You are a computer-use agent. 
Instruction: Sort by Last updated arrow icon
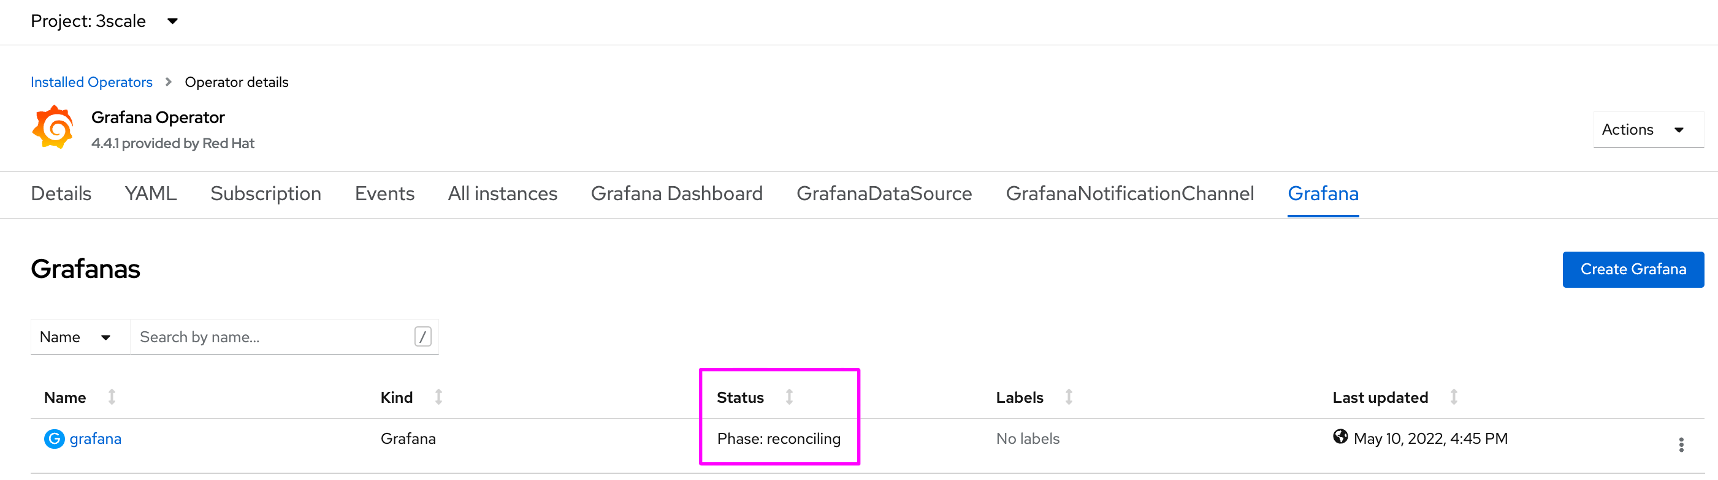click(x=1453, y=397)
